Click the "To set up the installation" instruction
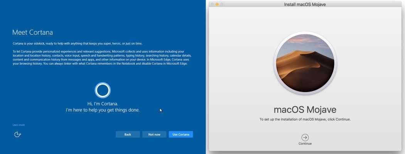Image resolution: width=405 pixels, height=154 pixels. click(305, 119)
